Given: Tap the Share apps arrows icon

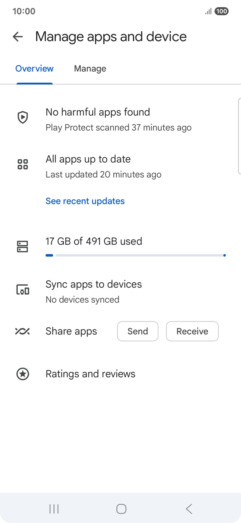Looking at the screenshot, I should (x=23, y=331).
